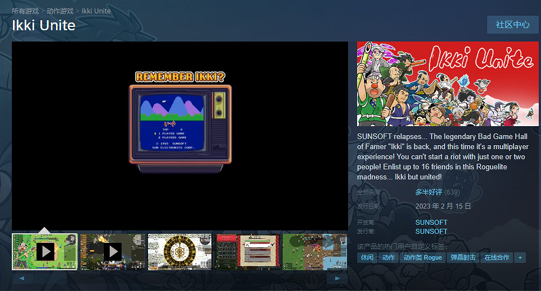541x291 pixels.
Task: Open the golden wheel screenshot thumbnail
Action: tap(179, 252)
